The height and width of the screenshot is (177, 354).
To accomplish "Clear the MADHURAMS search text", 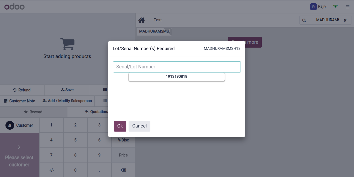I will coord(345,20).
